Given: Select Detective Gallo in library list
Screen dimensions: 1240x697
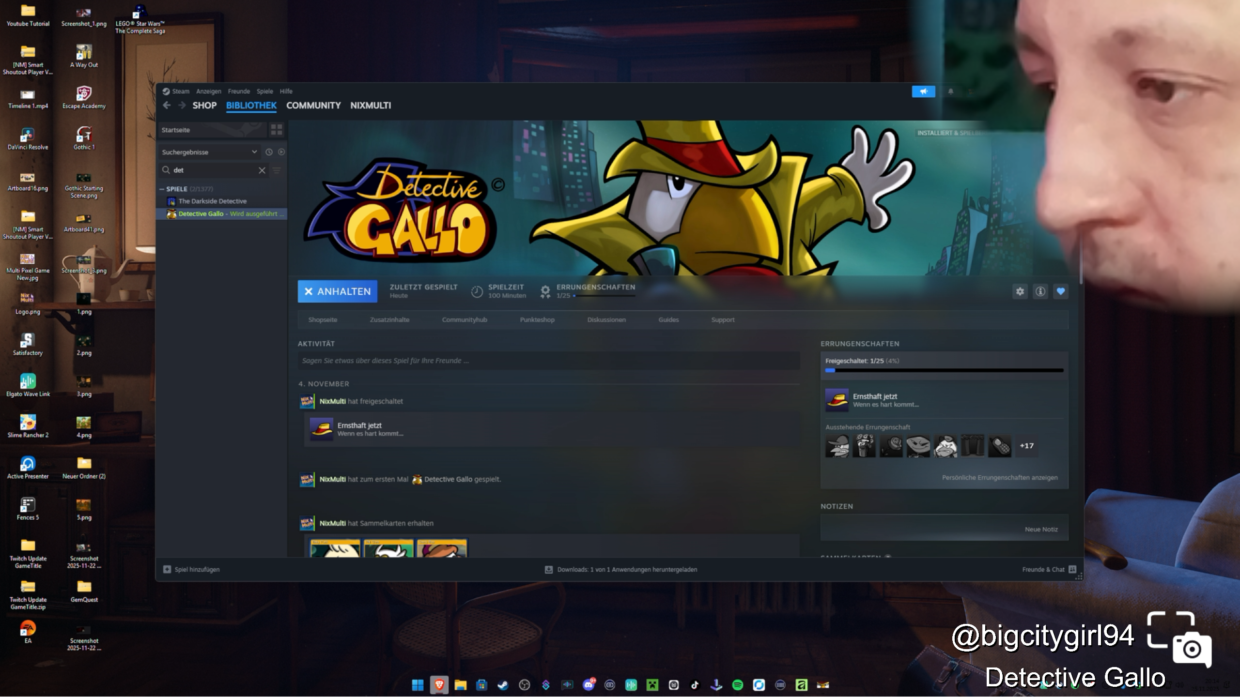Looking at the screenshot, I should 221,214.
